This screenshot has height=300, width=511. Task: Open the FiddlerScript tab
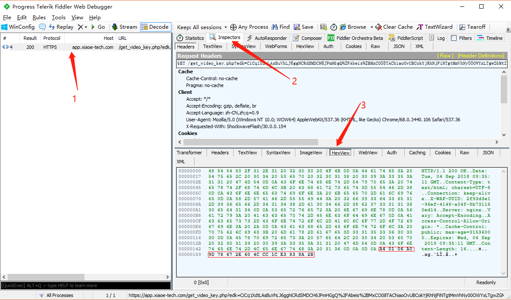406,38
